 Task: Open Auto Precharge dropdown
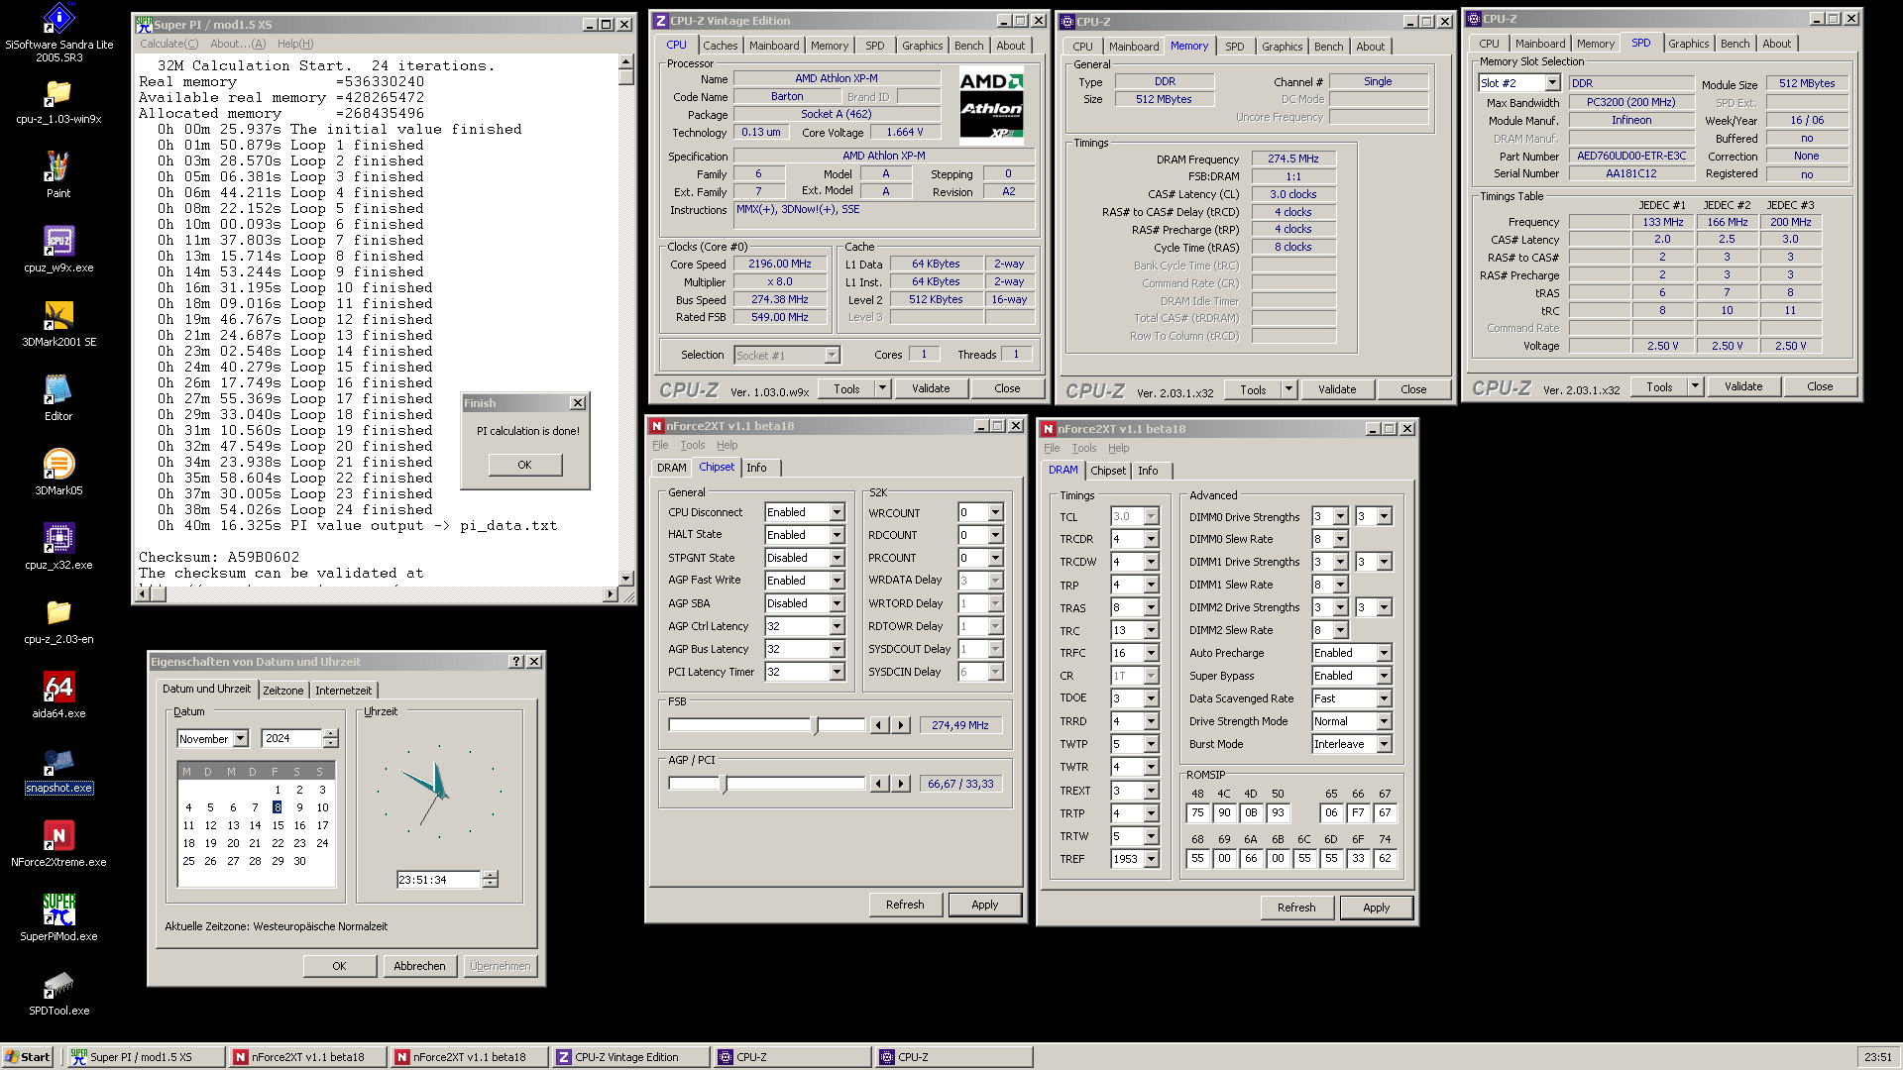click(1384, 653)
